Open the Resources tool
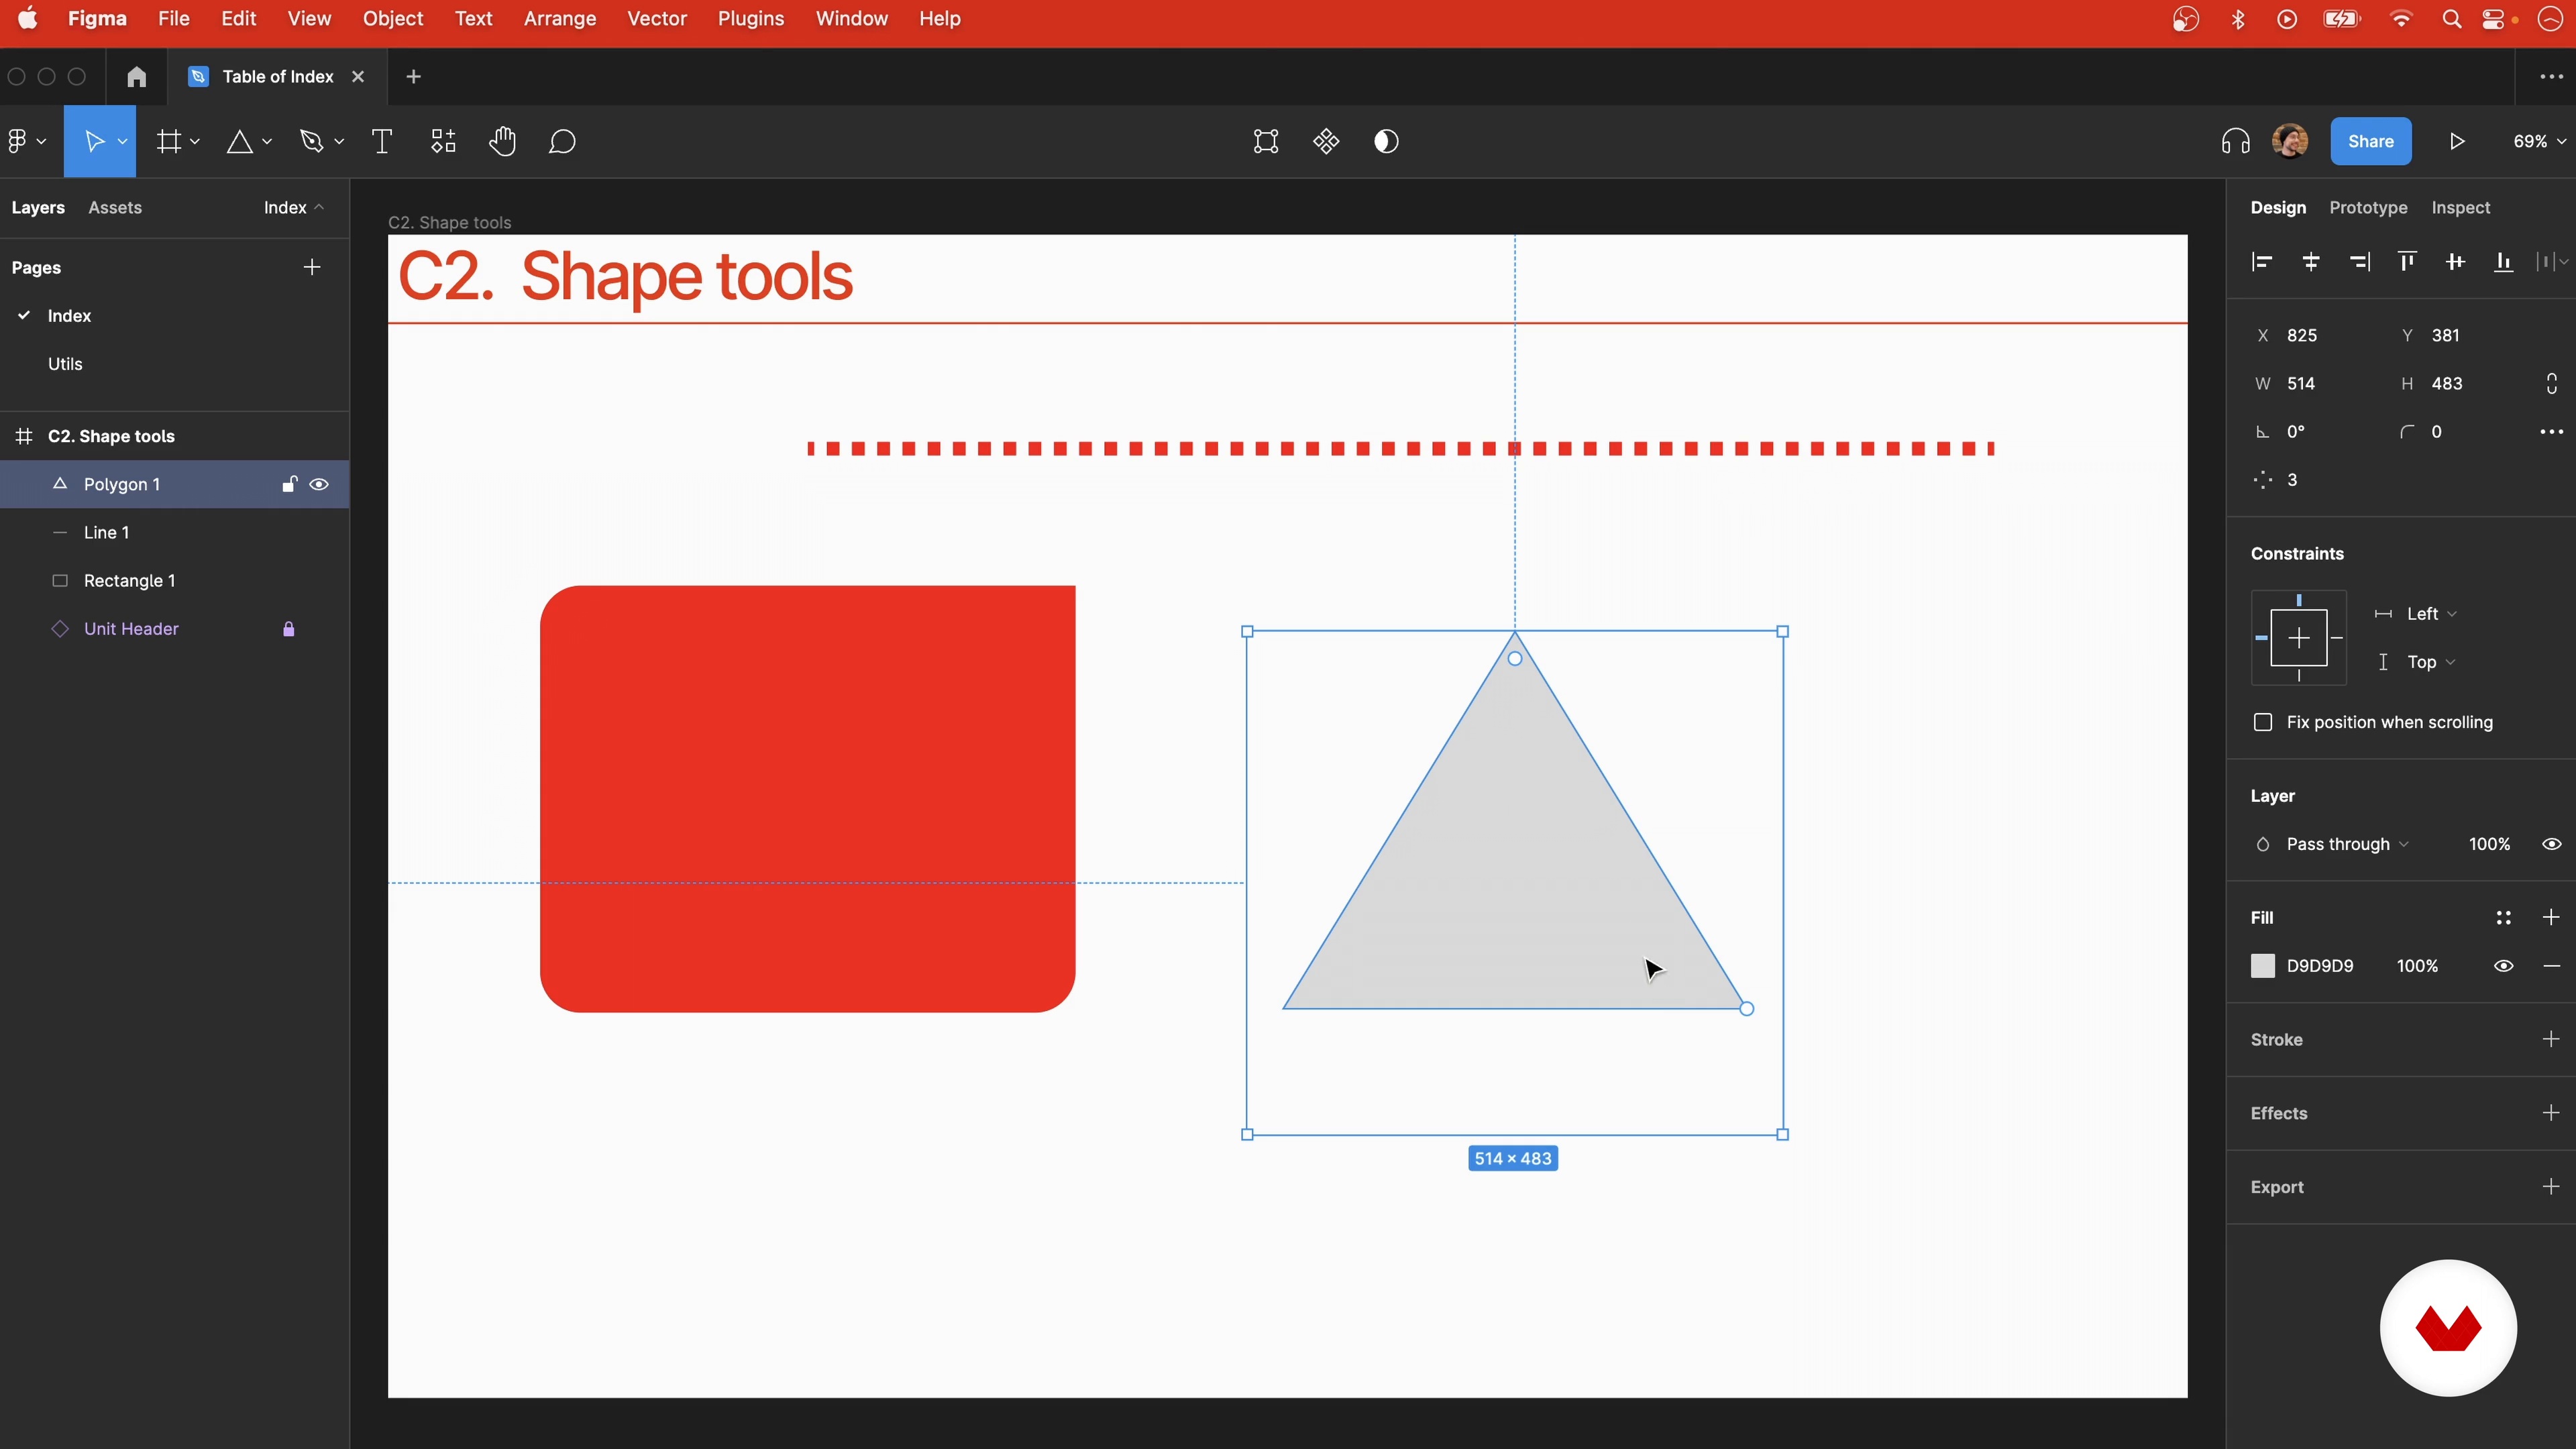Screen dimensions: 2576x1449 coord(443,141)
